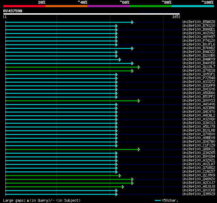Select the UniRef100_Q3AI13 label

click(x=199, y=123)
